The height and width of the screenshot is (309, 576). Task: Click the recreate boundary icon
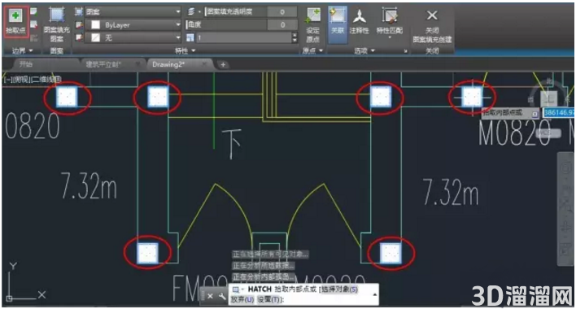(33, 37)
